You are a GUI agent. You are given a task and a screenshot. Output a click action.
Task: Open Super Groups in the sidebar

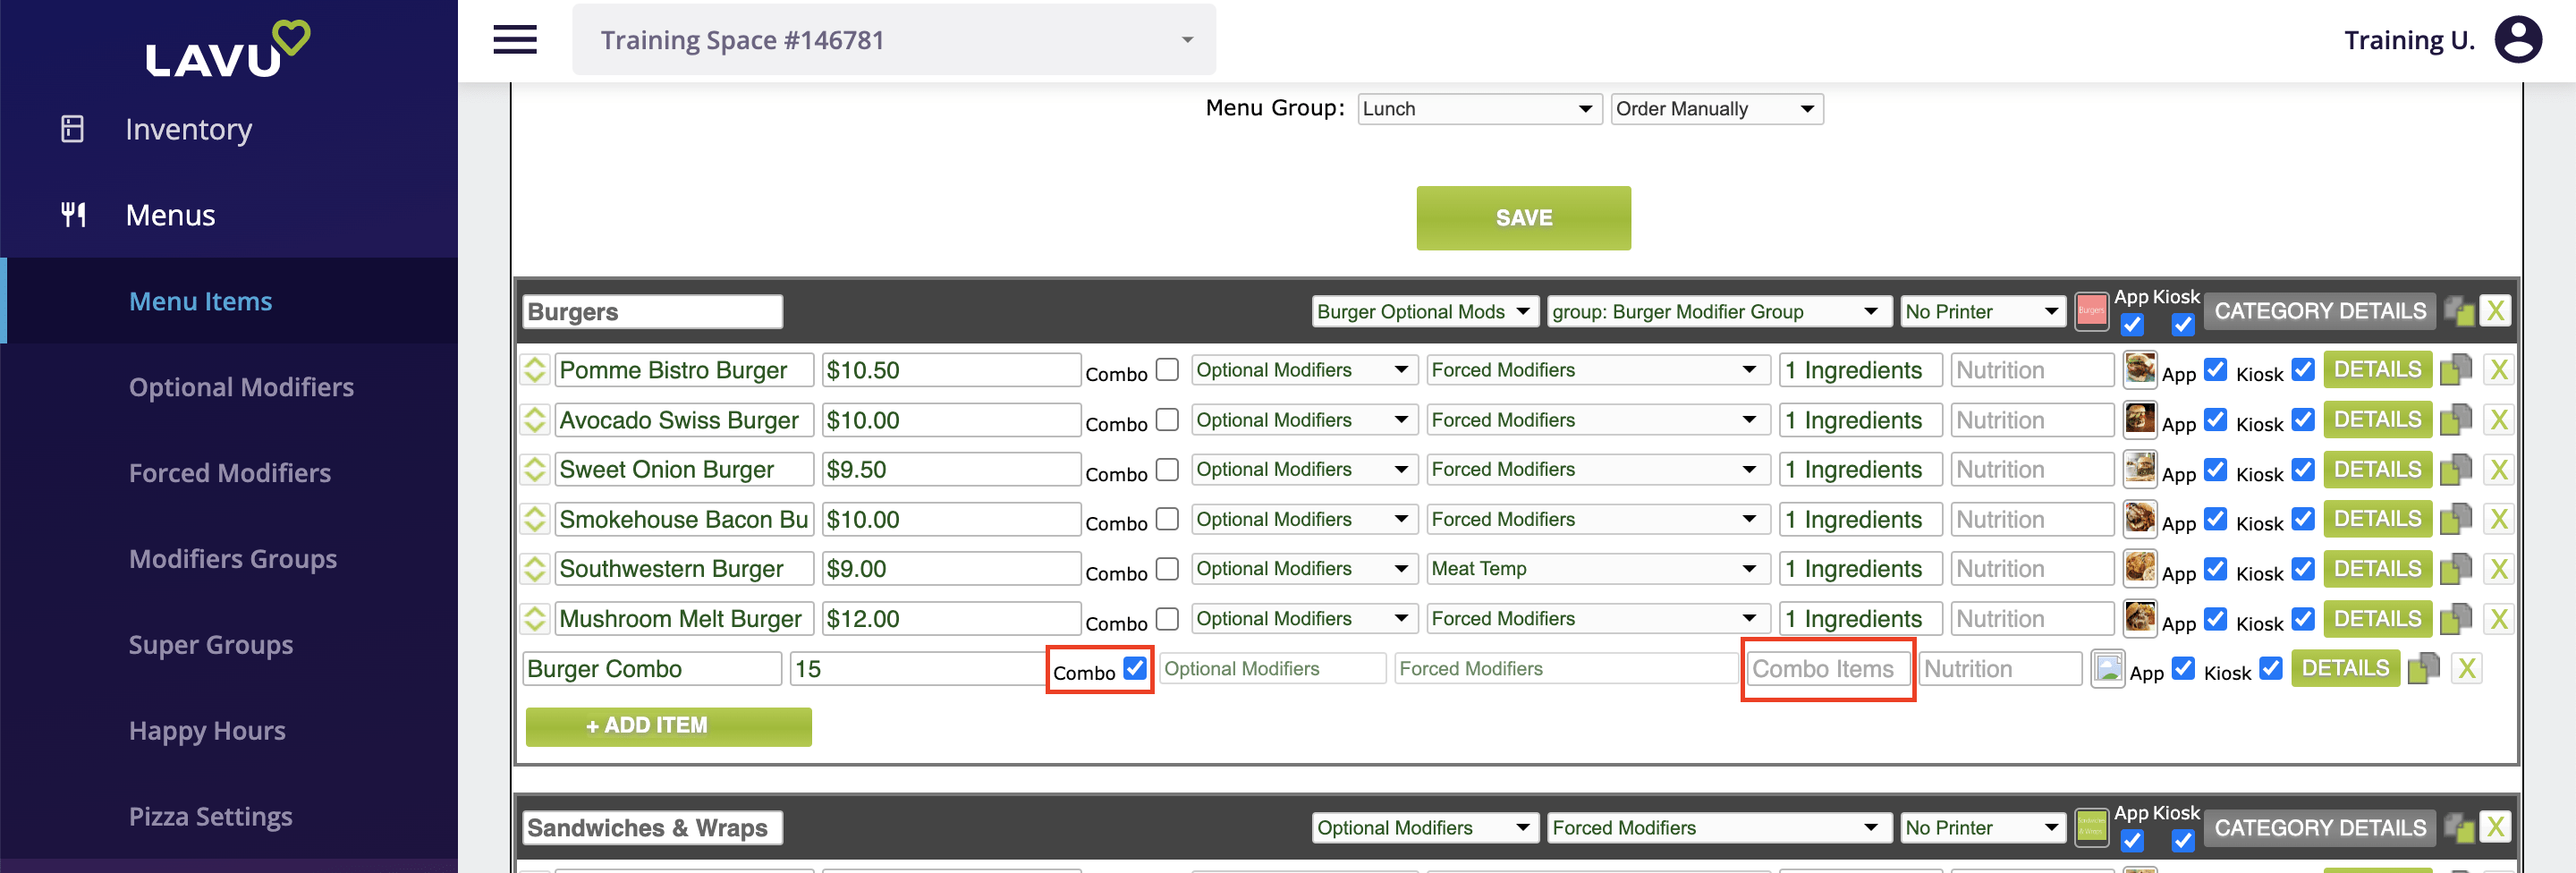[211, 645]
